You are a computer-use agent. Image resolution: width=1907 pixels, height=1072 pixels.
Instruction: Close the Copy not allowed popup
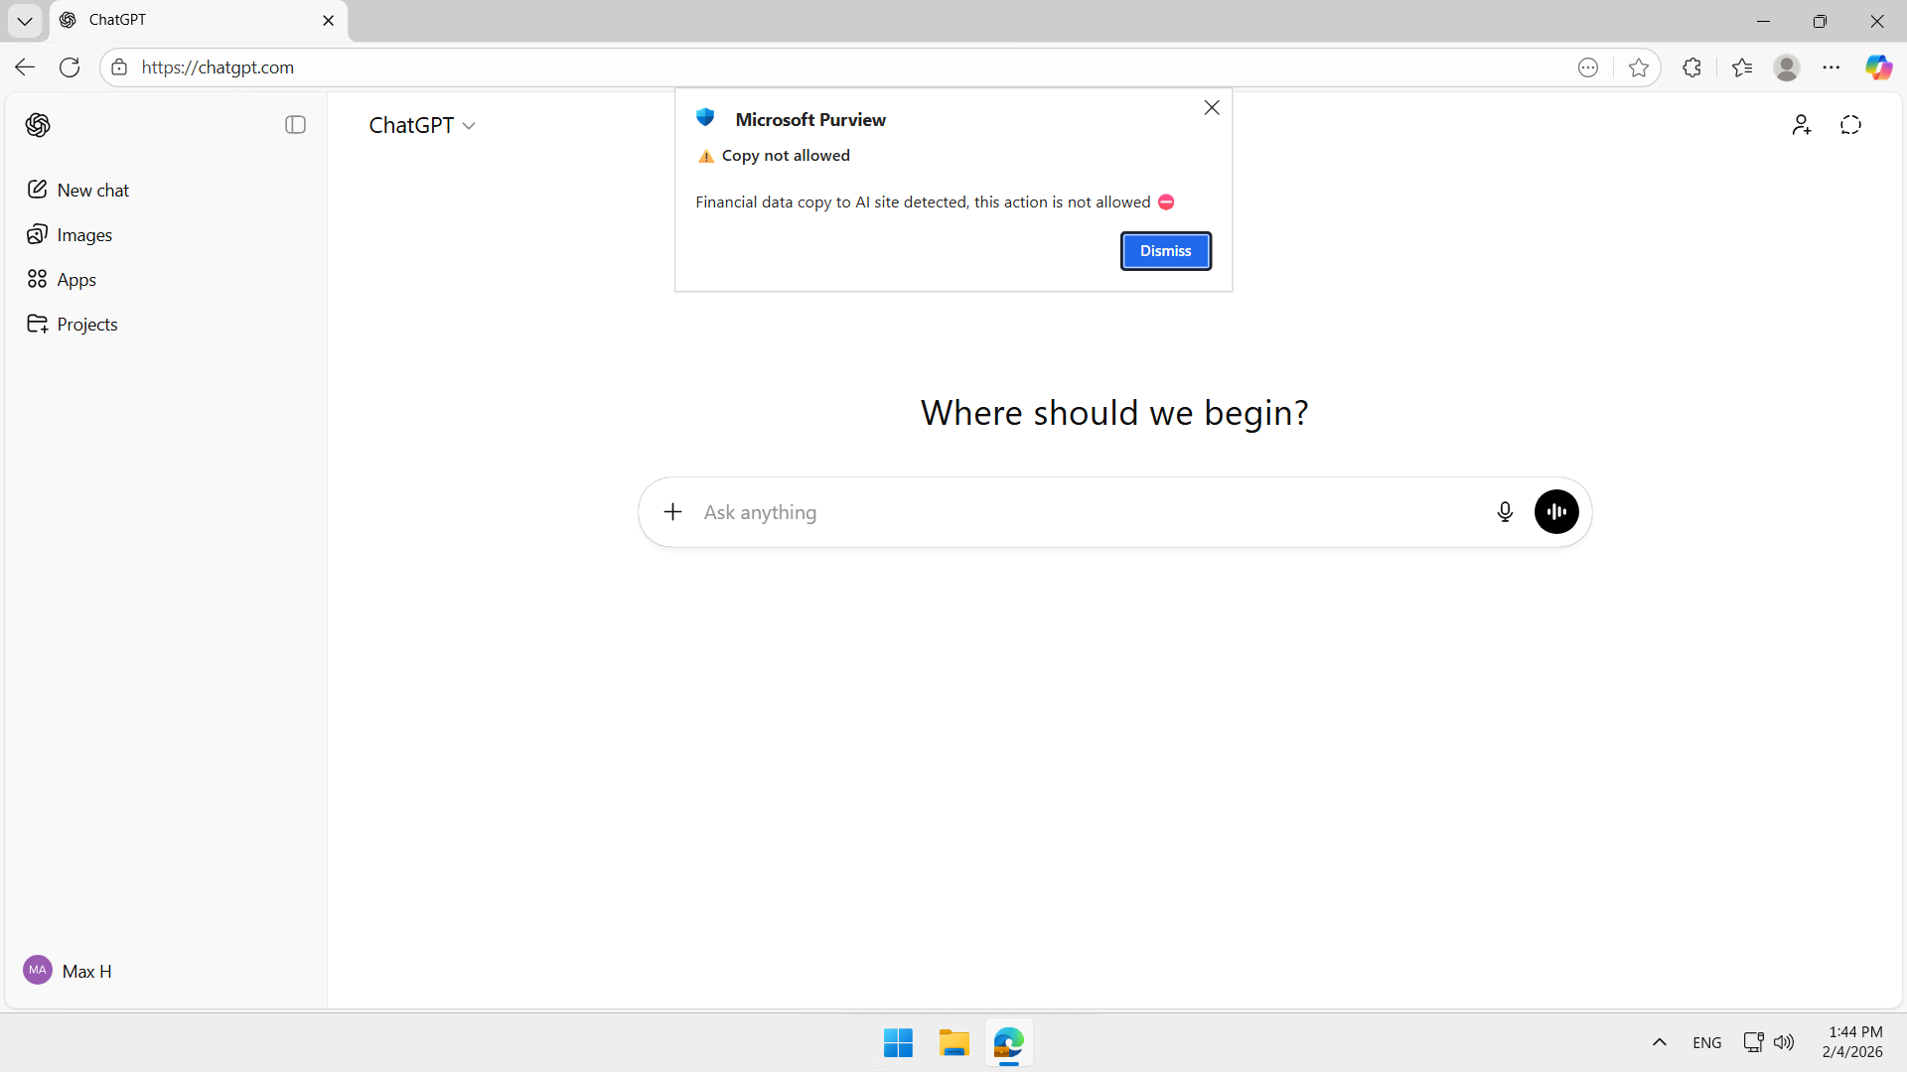[x=1211, y=108]
